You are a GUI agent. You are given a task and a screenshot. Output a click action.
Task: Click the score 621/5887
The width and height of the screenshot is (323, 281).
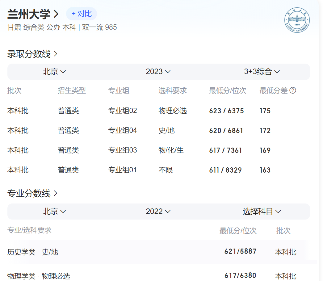pos(240,252)
